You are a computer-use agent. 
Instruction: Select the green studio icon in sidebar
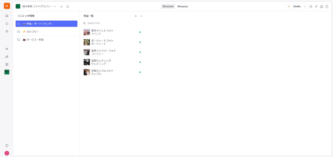[7, 72]
